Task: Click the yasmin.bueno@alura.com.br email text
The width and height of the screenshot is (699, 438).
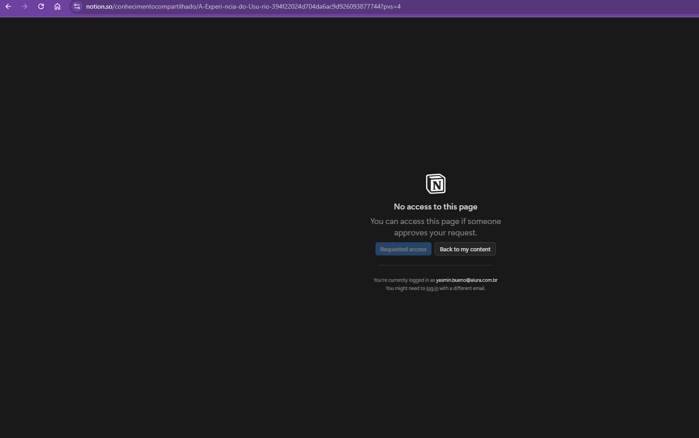Action: (467, 280)
